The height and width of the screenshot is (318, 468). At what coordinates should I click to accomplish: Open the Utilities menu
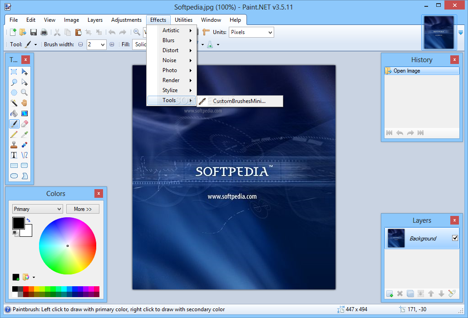pos(183,20)
